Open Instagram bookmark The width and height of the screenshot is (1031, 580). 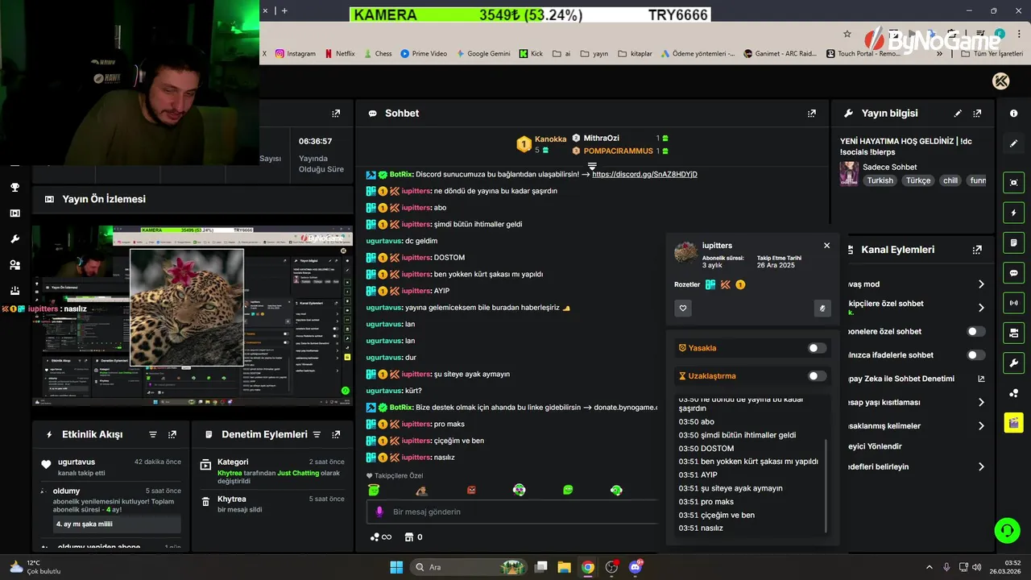pos(295,54)
